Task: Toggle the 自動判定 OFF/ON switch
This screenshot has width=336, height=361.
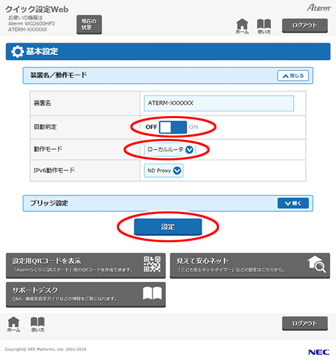Action: 173,127
